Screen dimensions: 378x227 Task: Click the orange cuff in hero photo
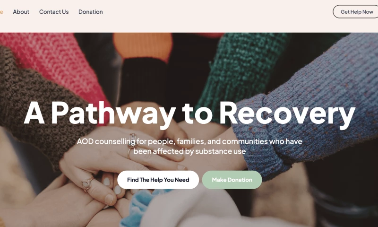[143, 46]
